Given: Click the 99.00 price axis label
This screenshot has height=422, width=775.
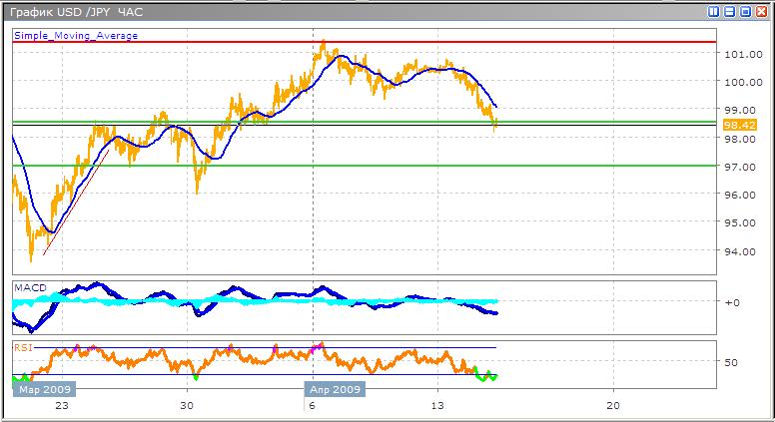Looking at the screenshot, I should pos(740,110).
